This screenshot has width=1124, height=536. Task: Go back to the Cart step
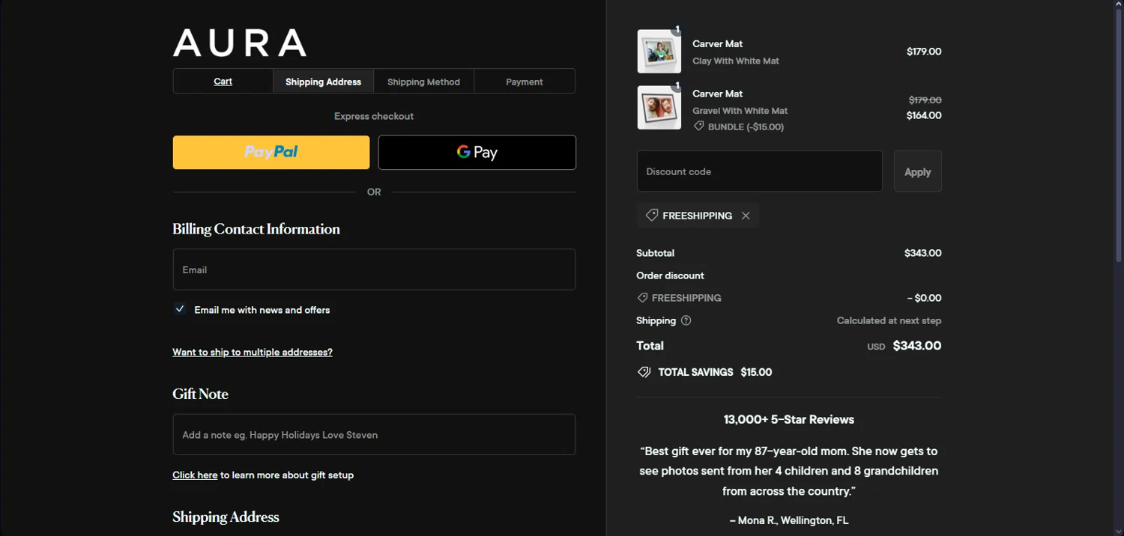point(223,81)
